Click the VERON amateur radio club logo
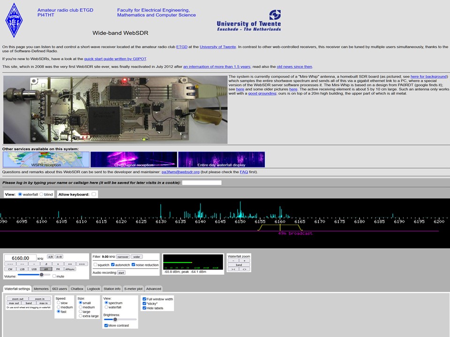The height and width of the screenshot is (337, 450). tap(14, 20)
